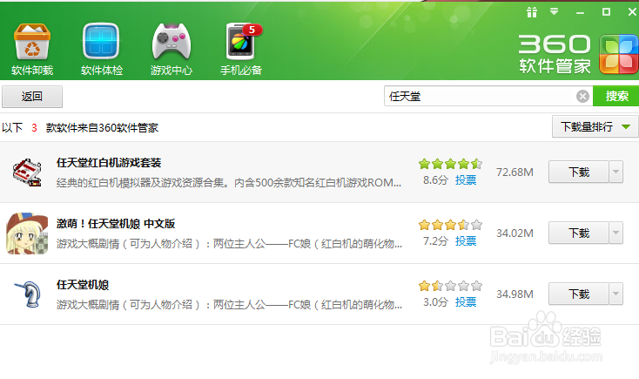This screenshot has height=379, width=639.
Task: Click the star rating for 激萌！任天堂机娘 中文版
Action: [x=450, y=225]
